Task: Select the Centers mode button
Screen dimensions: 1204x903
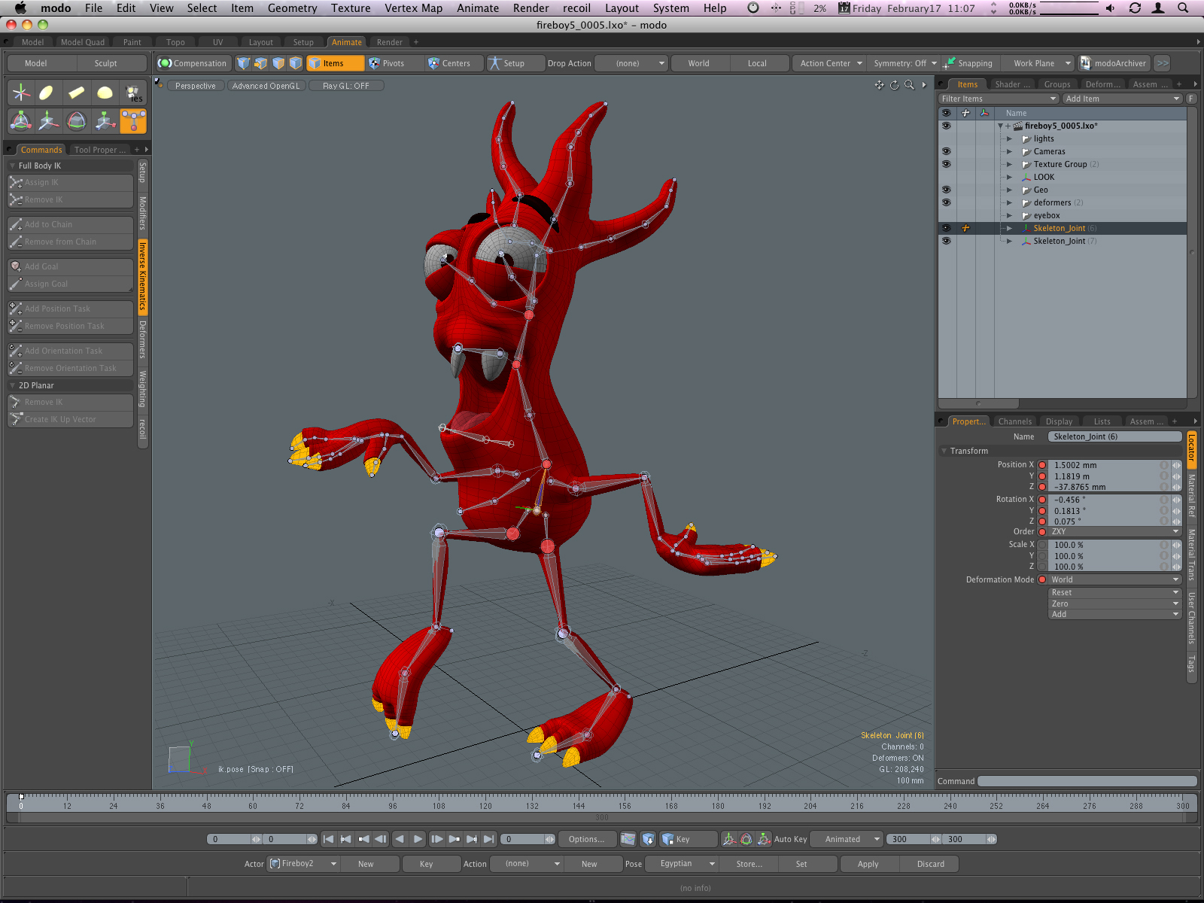Action: click(449, 63)
